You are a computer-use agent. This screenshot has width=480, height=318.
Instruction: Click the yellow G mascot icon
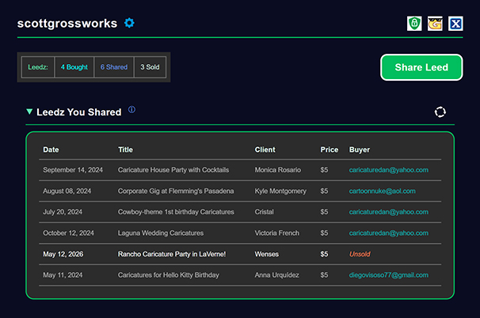point(435,24)
